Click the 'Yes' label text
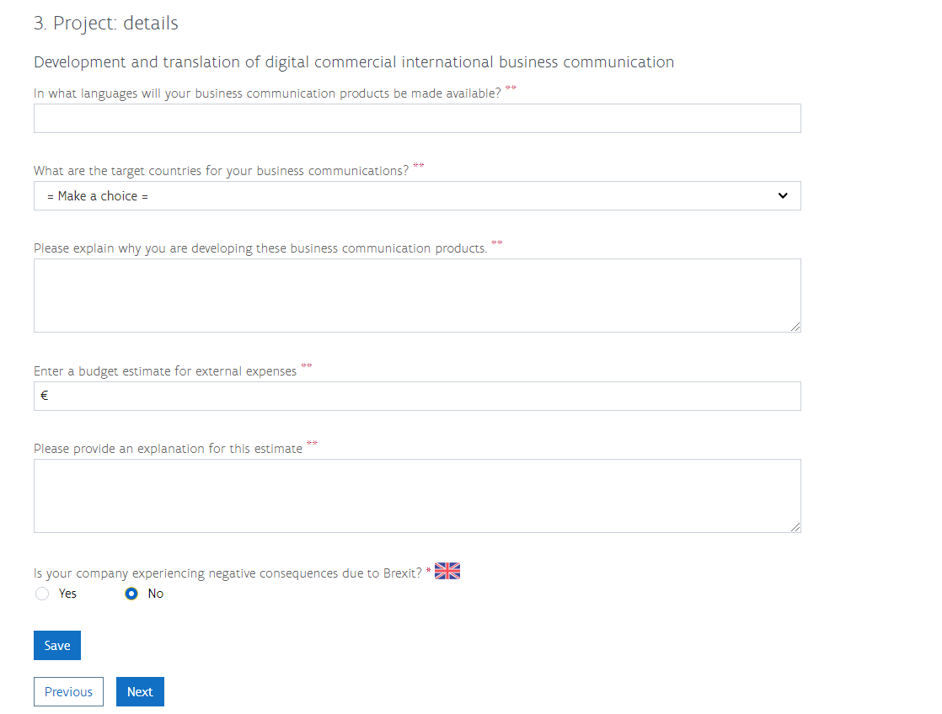Viewport: 942px width, 714px height. [67, 594]
